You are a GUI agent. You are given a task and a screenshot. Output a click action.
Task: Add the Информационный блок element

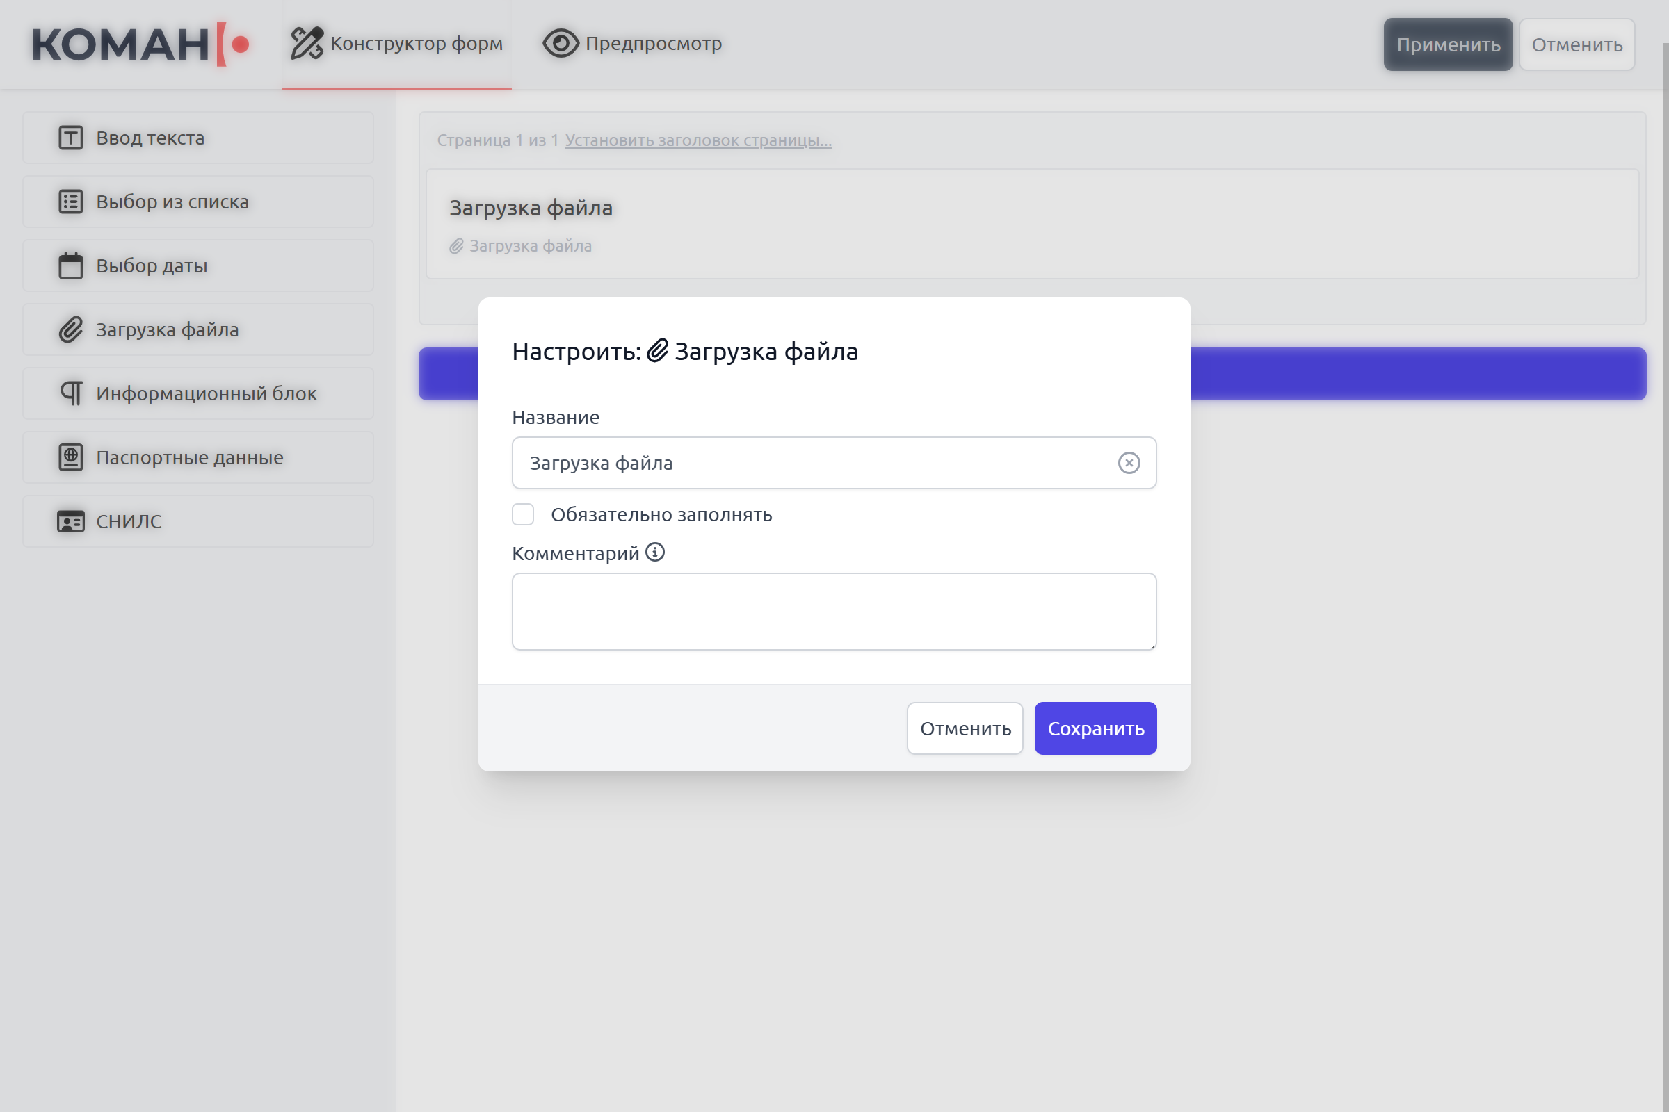198,393
